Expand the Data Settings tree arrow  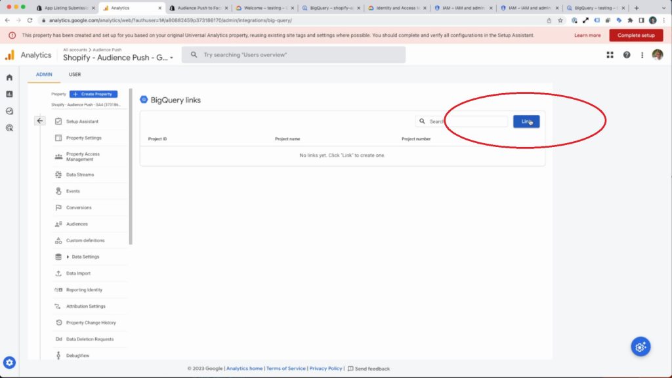(x=68, y=257)
